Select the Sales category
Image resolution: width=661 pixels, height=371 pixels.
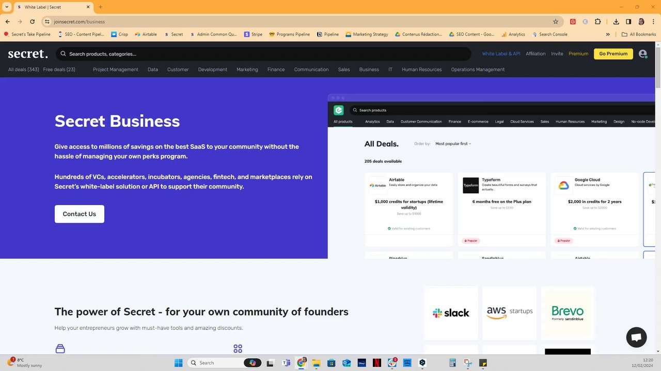click(344, 70)
